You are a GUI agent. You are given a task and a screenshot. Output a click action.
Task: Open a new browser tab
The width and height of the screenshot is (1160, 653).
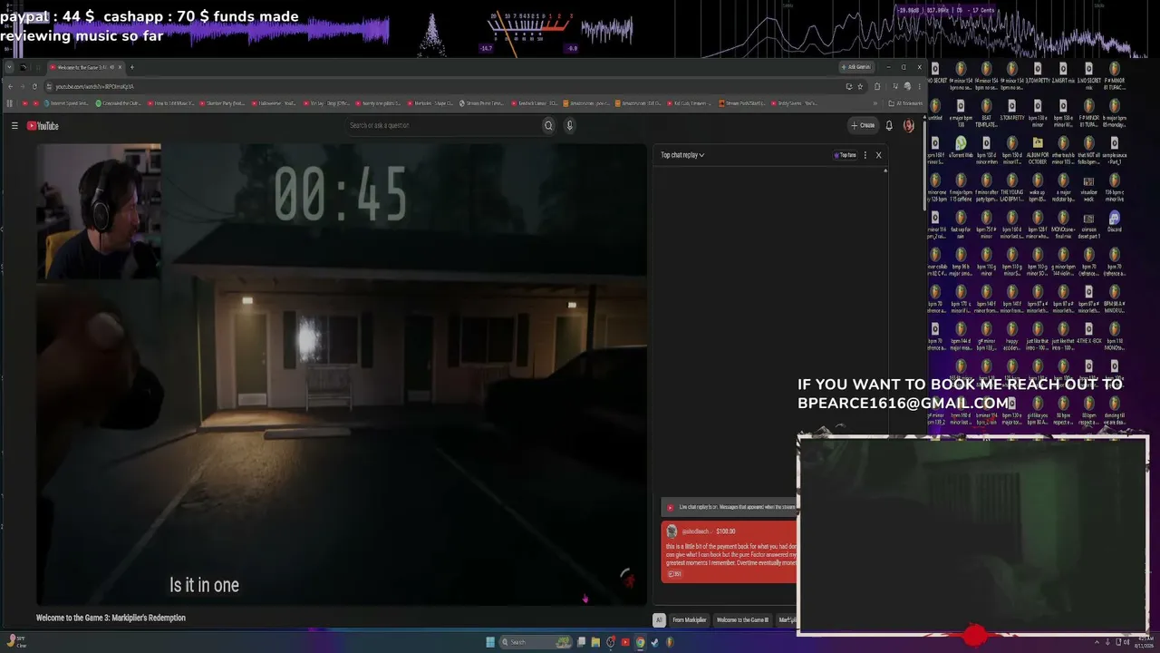131,67
